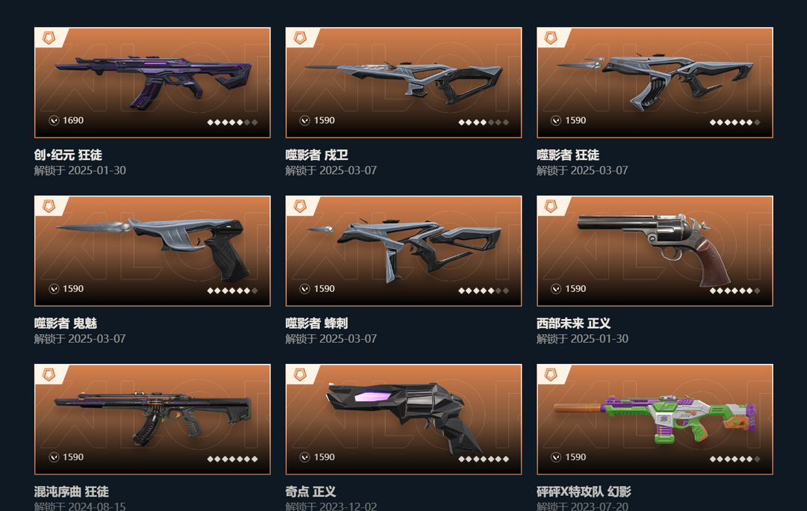This screenshot has width=807, height=511.
Task: Click tier badge icon on 噬影者 戍卫 card
Action: pyautogui.click(x=300, y=37)
